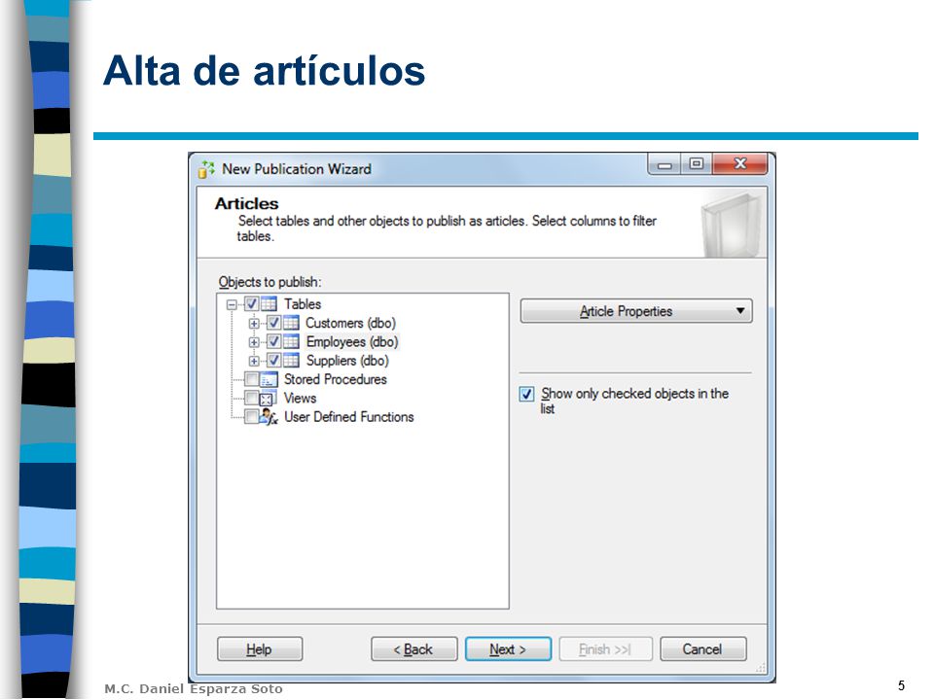Minimize the wizard window

point(665,163)
